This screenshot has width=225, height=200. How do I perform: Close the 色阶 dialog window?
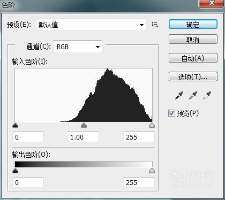tap(212, 3)
